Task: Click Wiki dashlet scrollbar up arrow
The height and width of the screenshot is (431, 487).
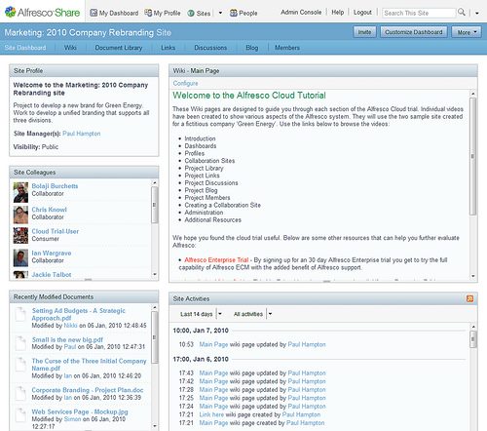Action: [x=473, y=94]
